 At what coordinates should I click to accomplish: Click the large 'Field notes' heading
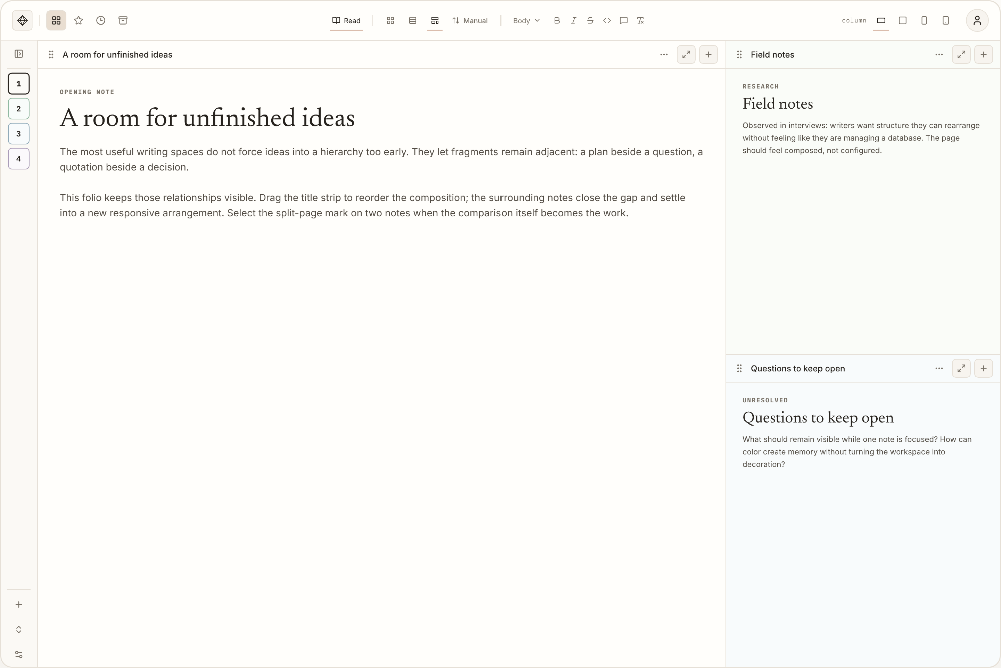(778, 104)
